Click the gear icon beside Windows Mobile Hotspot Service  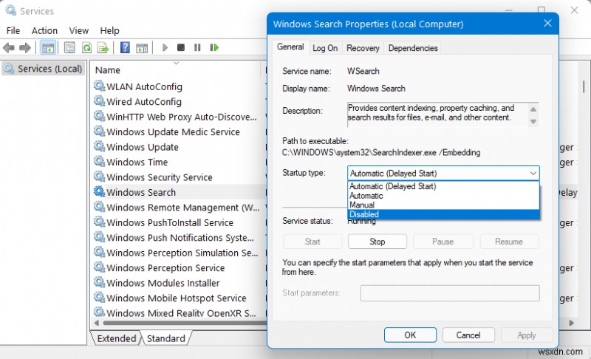[x=99, y=298]
